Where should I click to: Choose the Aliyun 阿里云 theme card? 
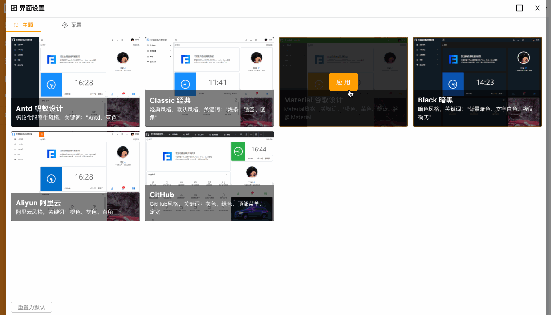[x=76, y=176]
